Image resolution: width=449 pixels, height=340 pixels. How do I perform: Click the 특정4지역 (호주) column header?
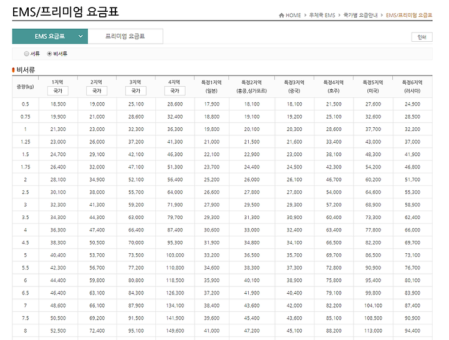point(334,87)
